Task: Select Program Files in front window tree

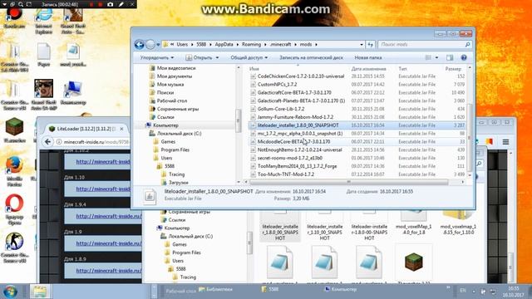Action: (x=175, y=149)
